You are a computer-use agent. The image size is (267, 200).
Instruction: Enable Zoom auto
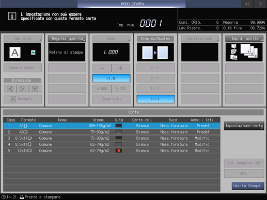(111, 99)
